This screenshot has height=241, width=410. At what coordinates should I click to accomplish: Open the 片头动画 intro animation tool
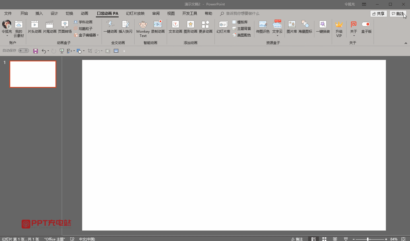point(34,27)
